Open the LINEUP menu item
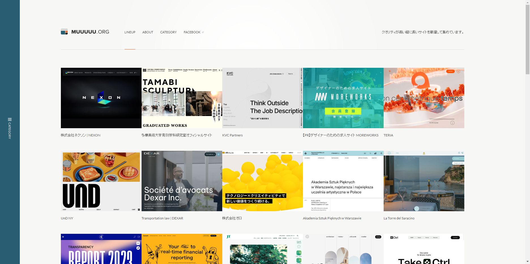530x264 pixels. pos(130,32)
